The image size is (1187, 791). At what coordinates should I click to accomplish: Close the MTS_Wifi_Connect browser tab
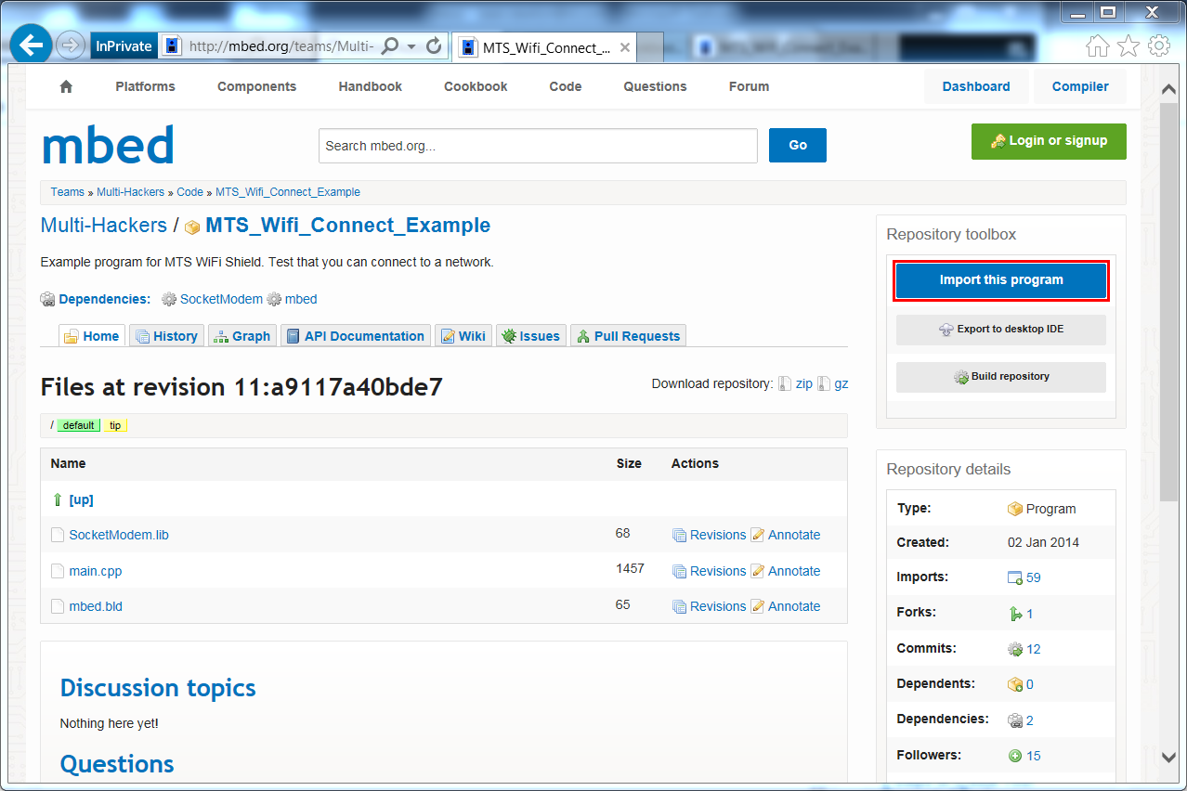[x=624, y=47]
